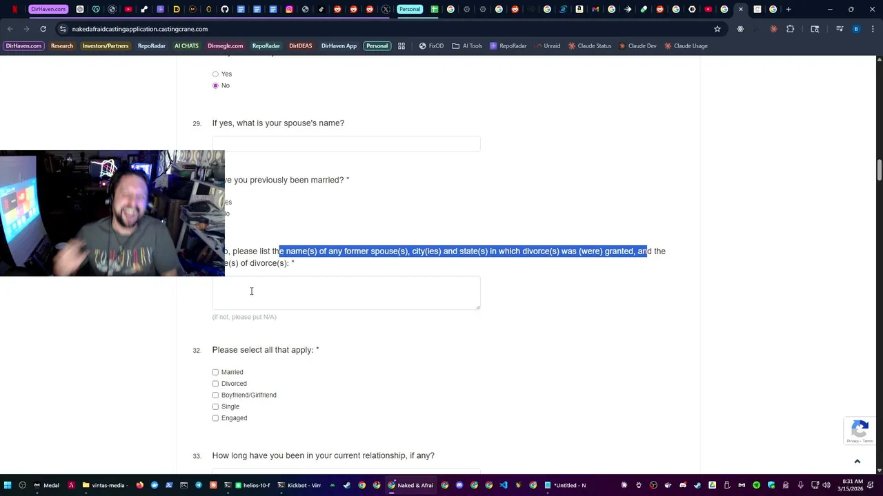883x496 pixels.
Task: Go back to previous page
Action: click(x=10, y=29)
